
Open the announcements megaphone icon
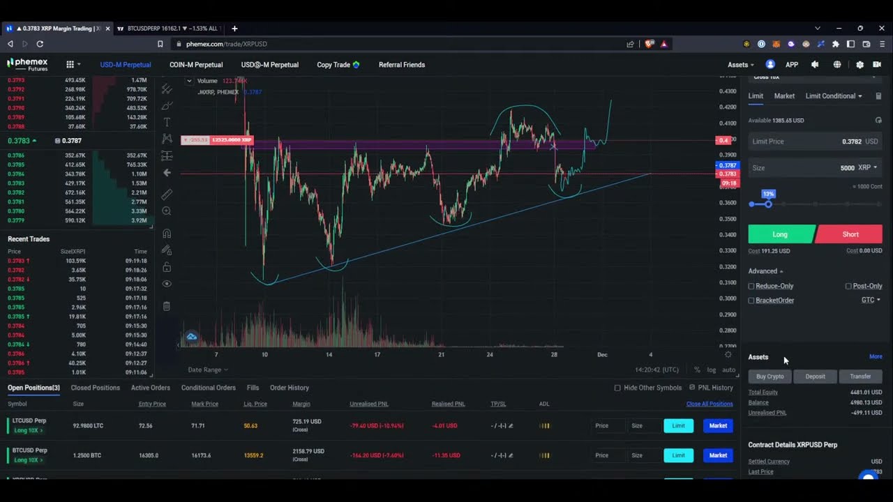tap(815, 64)
